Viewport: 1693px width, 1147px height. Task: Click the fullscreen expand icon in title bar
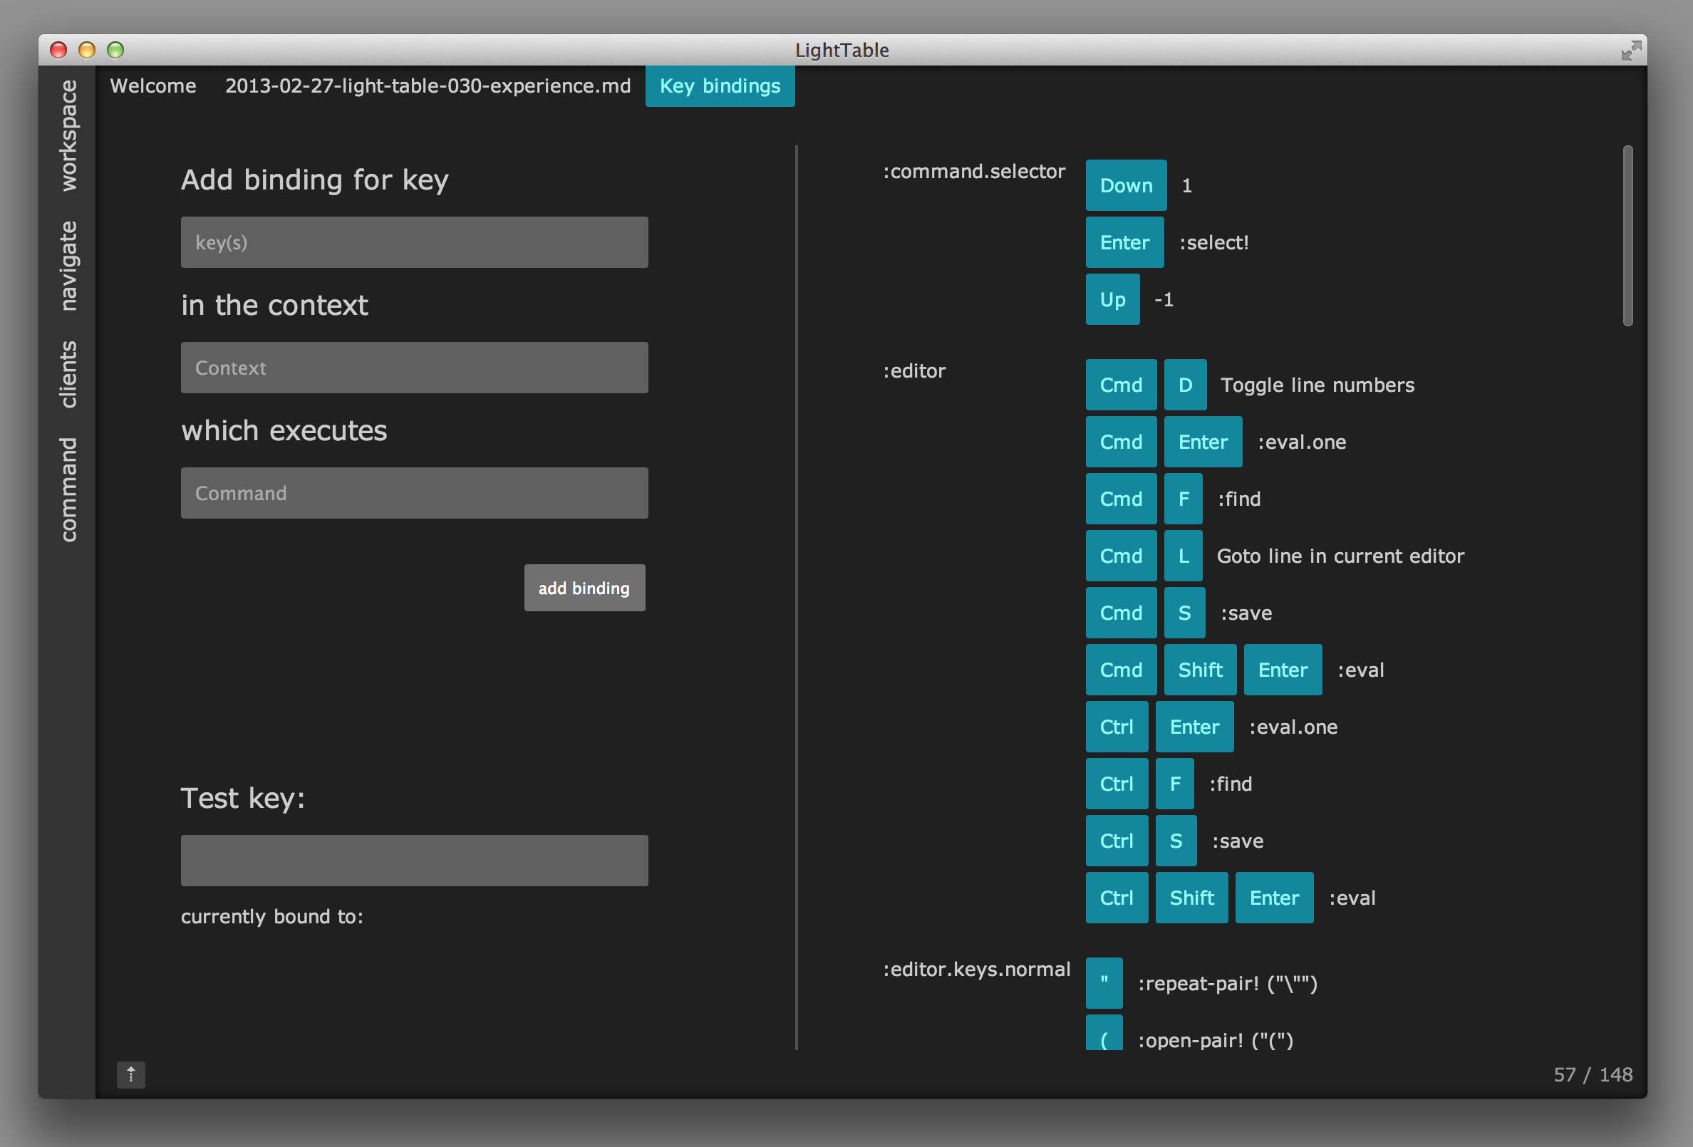tap(1630, 51)
